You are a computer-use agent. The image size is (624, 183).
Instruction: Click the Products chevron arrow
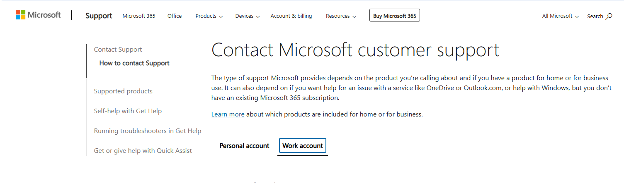coord(221,17)
